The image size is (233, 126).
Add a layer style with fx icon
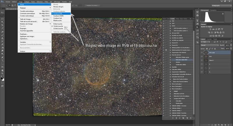point(212,125)
